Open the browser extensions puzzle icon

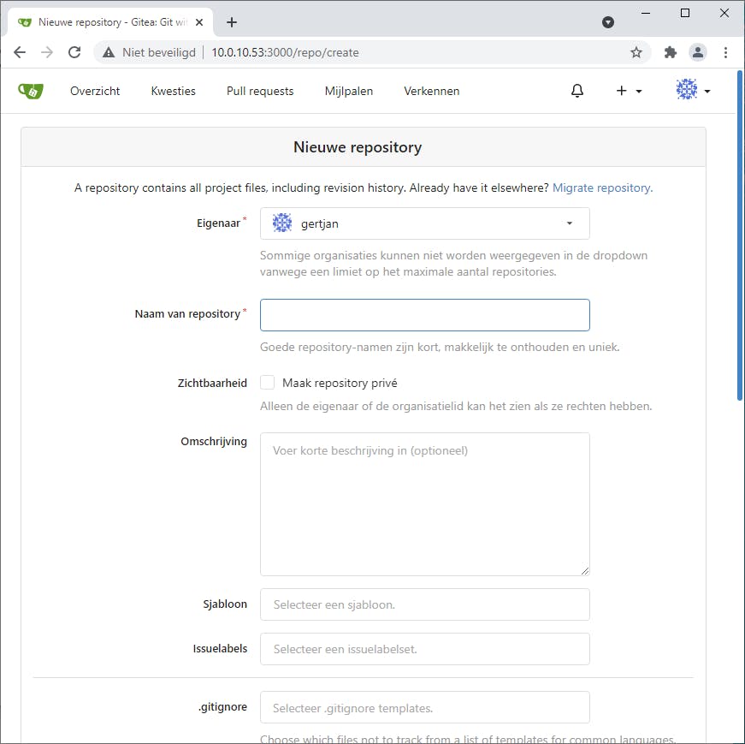(670, 52)
